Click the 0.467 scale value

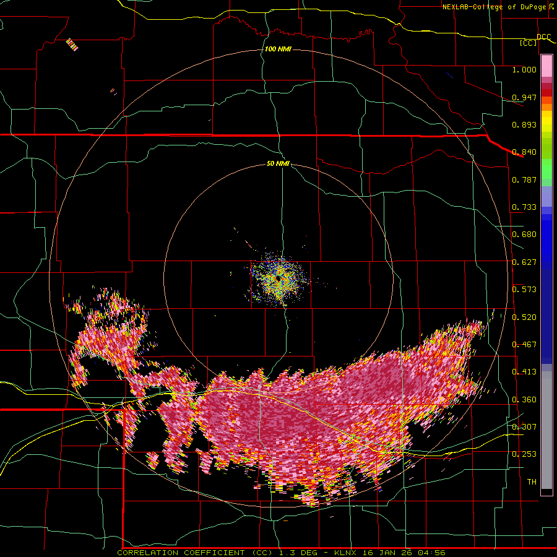tap(524, 345)
